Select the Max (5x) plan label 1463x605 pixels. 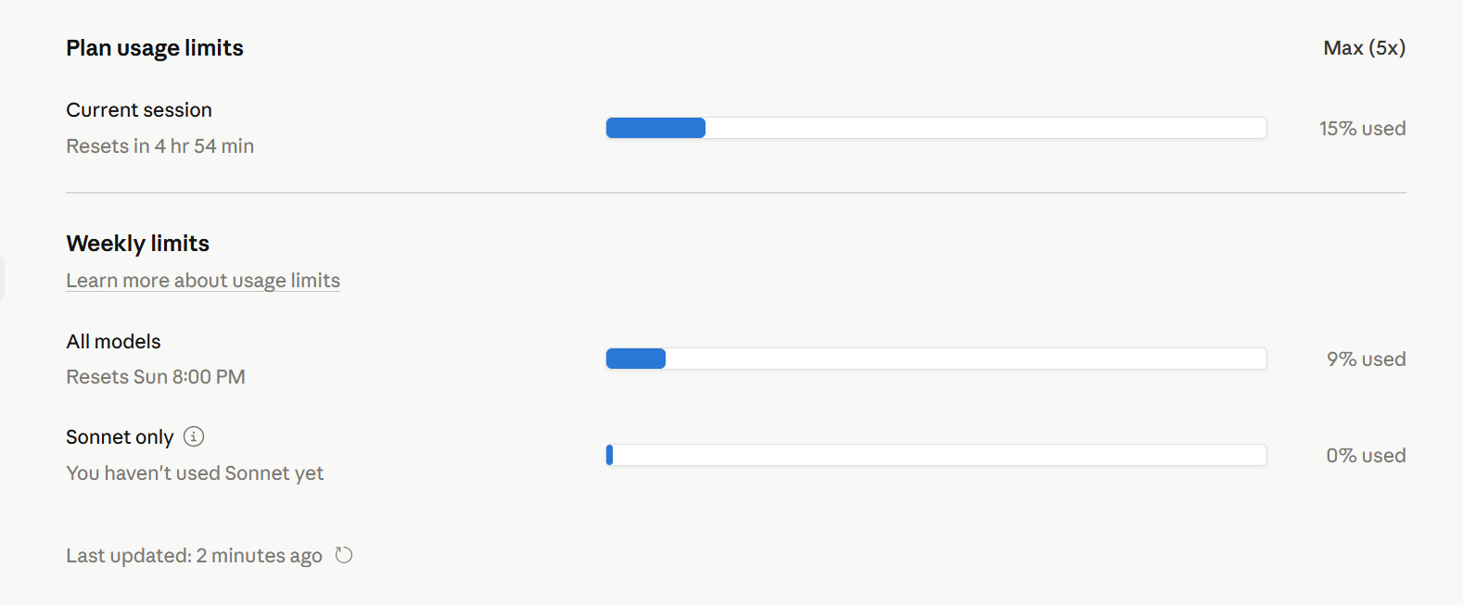click(1365, 48)
